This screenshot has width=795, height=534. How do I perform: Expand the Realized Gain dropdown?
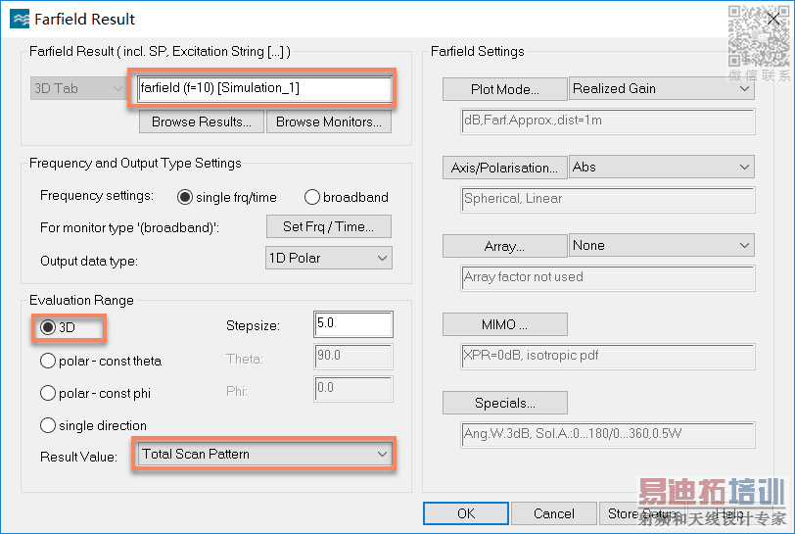point(662,89)
